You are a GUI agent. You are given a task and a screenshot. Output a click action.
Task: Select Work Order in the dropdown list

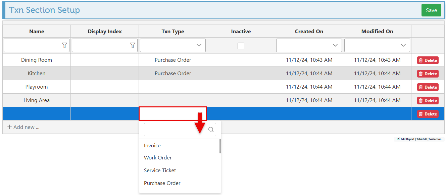pos(158,158)
